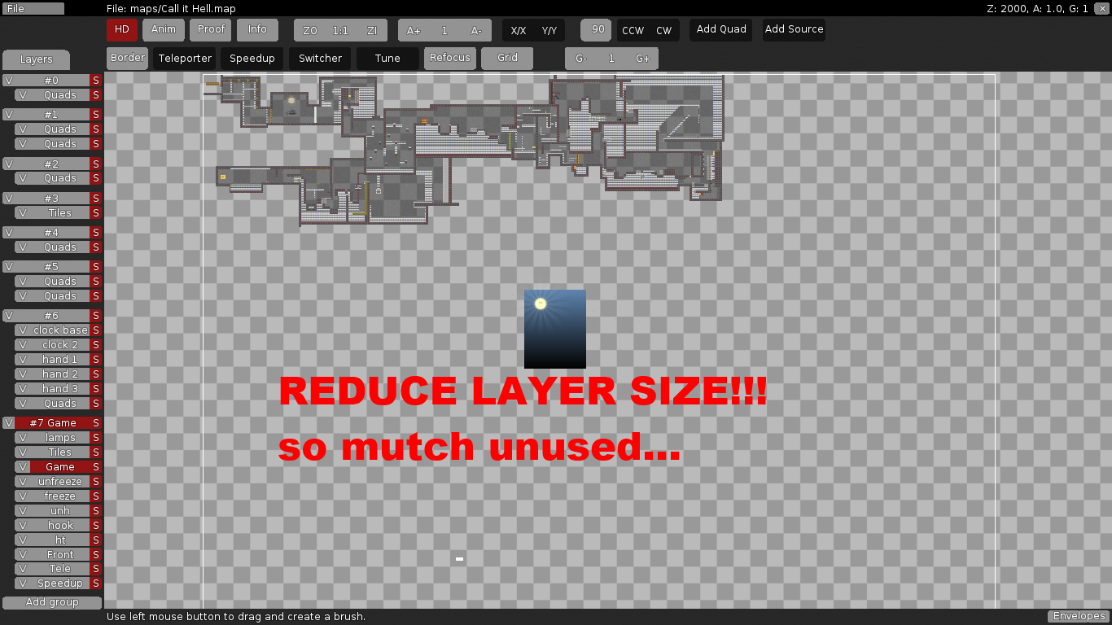This screenshot has width=1112, height=625.
Task: Increase animation speed with A+
Action: click(x=414, y=30)
